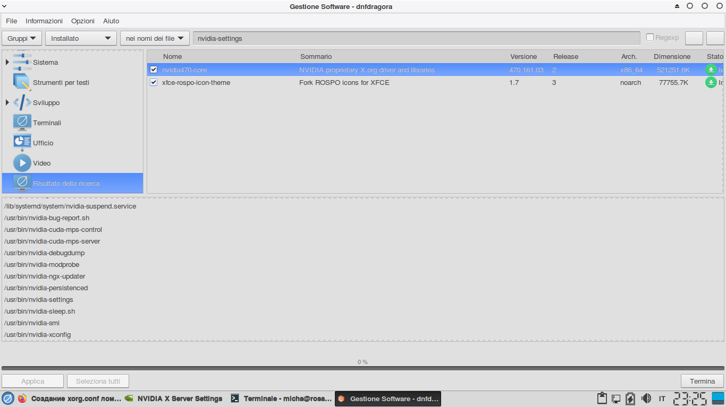Click the /usr/bin/nvidia-cuda-mps-control line
726x407 pixels.
click(53, 229)
